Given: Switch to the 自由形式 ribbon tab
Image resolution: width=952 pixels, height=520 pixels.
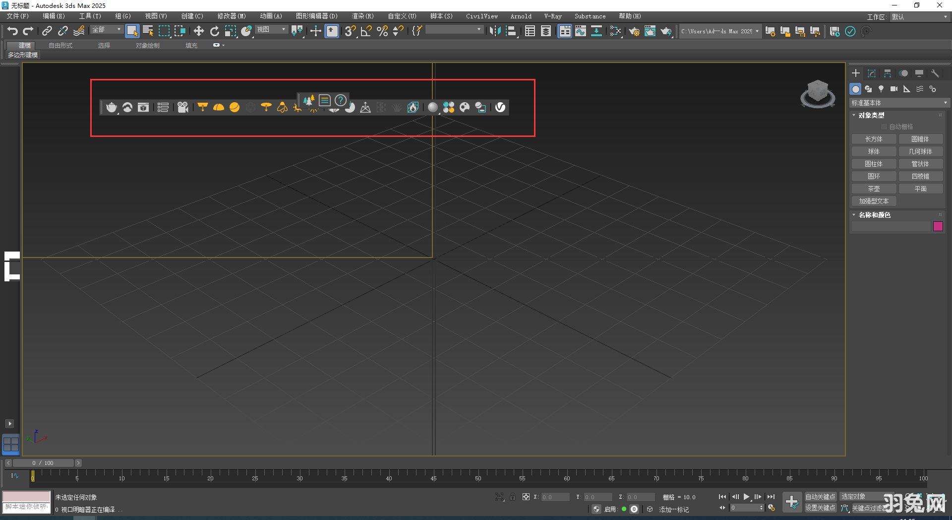Looking at the screenshot, I should point(60,45).
